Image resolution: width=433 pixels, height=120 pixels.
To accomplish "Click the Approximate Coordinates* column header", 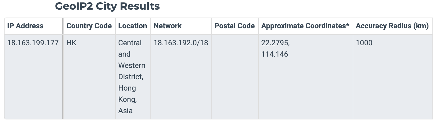I will click(x=306, y=26).
